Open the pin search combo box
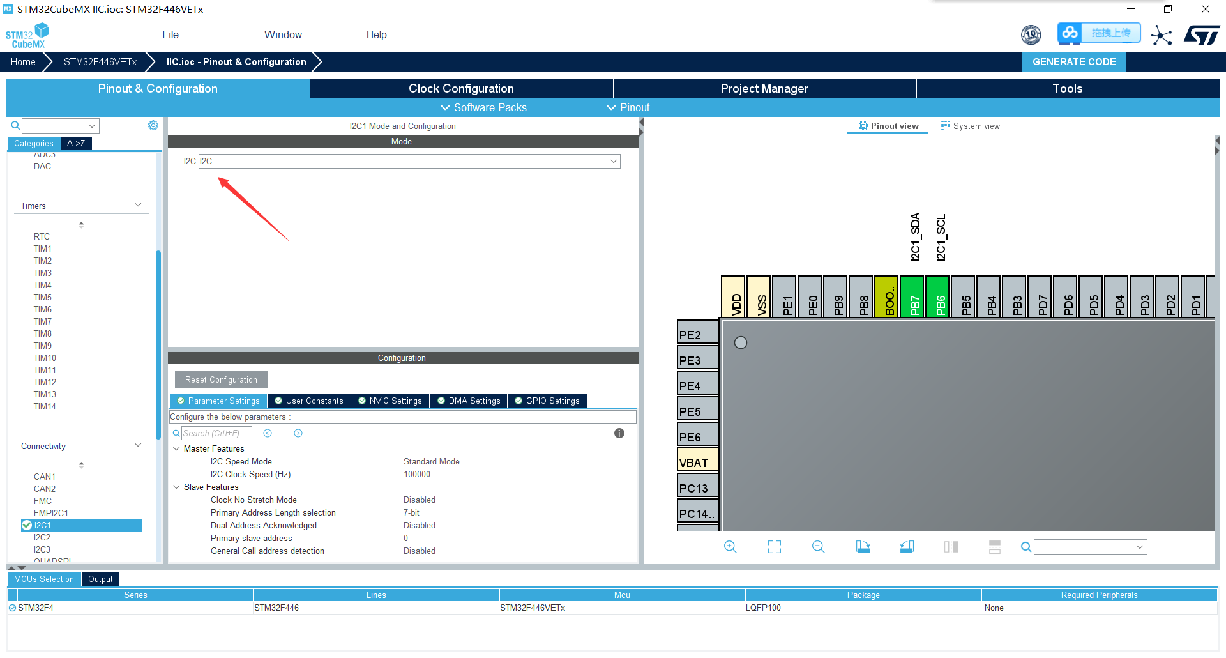This screenshot has width=1226, height=658. 1091,547
